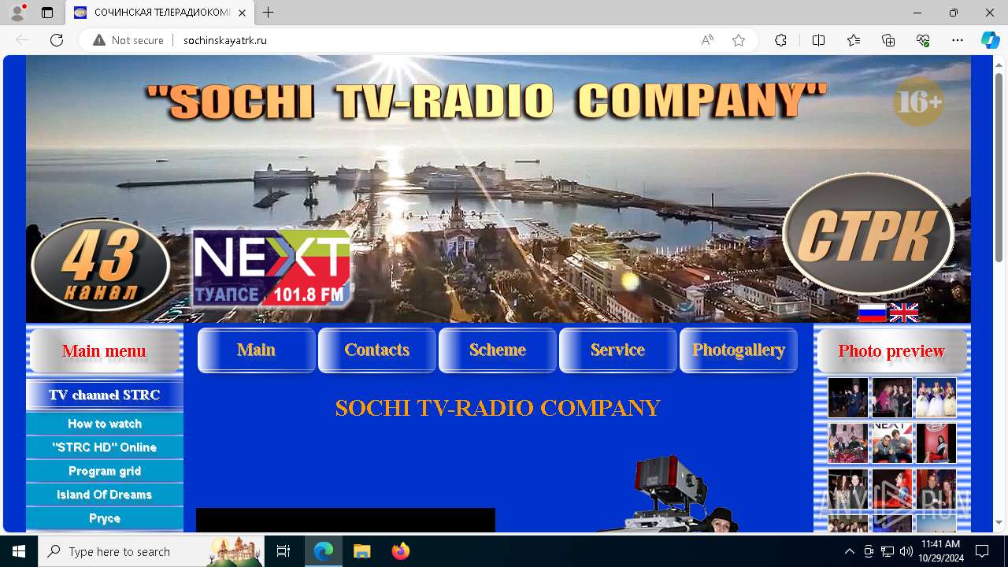This screenshot has width=1008, height=567.
Task: Click the browser back arrow
Action: point(22,40)
